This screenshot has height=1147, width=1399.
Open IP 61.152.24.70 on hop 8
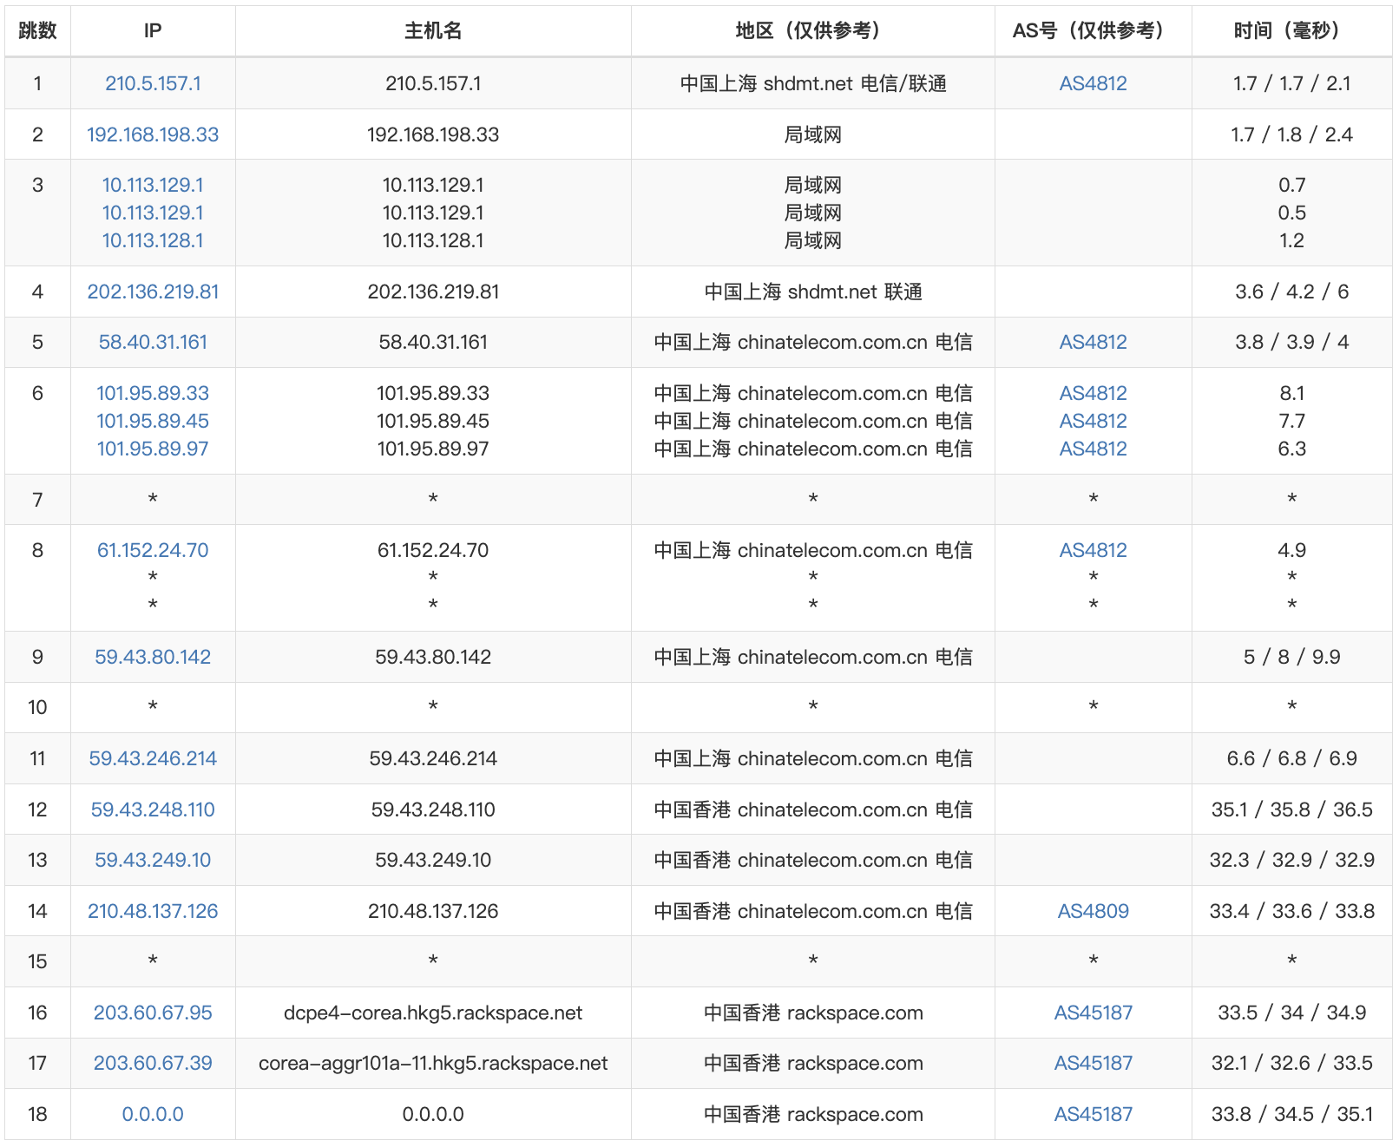[153, 549]
